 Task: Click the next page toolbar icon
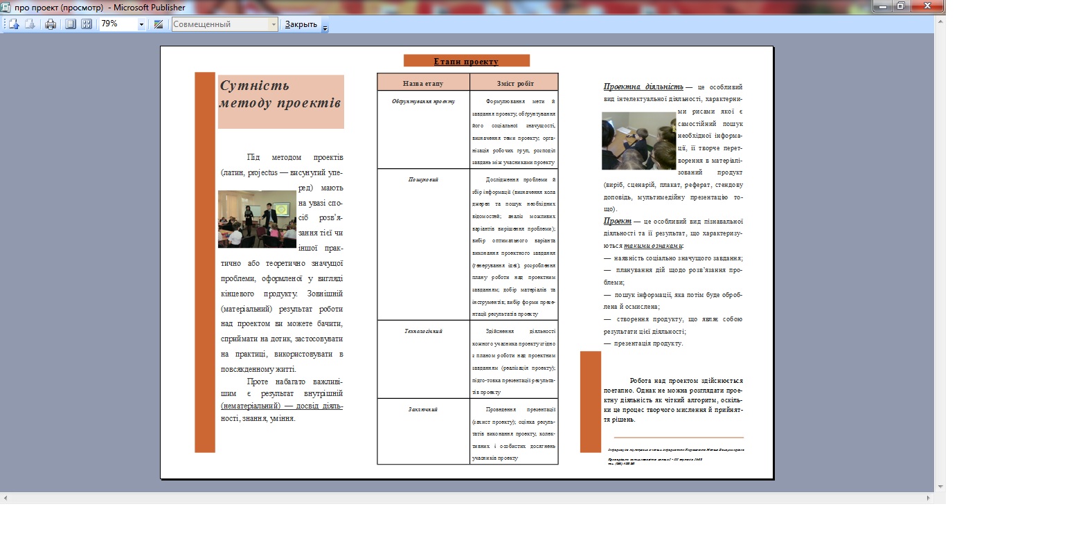[30, 24]
